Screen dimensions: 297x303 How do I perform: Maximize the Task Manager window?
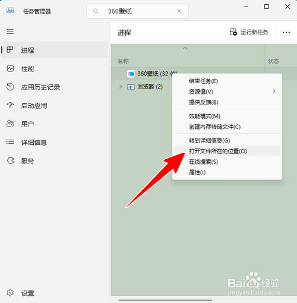point(267,7)
